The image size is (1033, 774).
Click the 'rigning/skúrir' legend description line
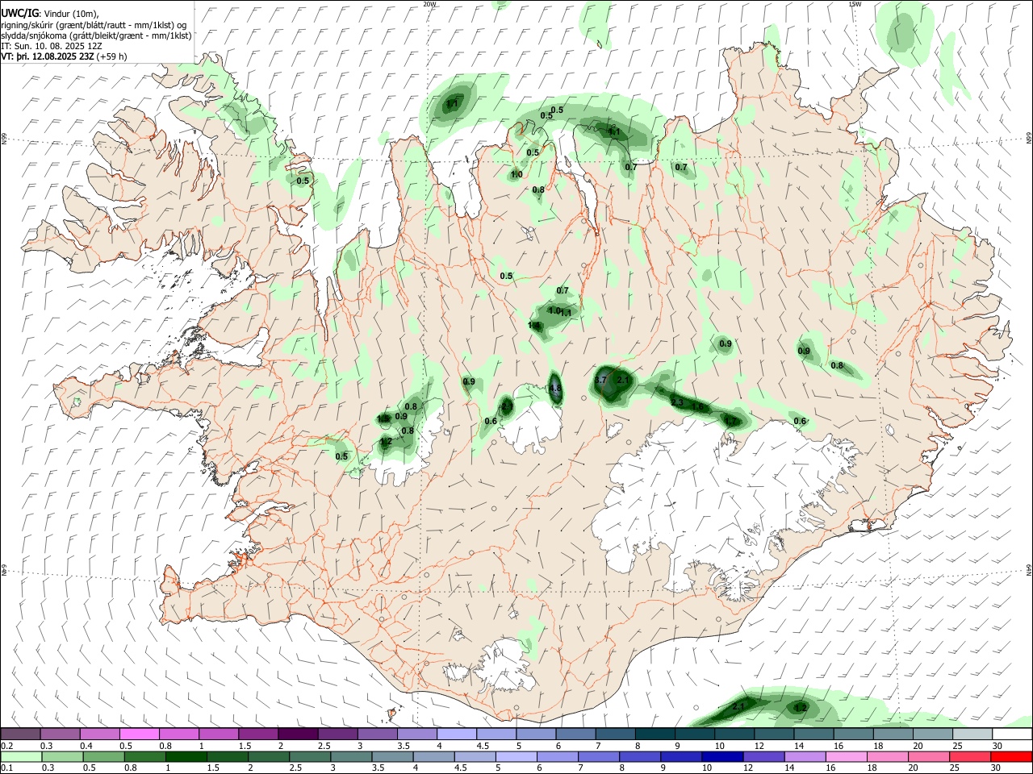[x=94, y=24]
